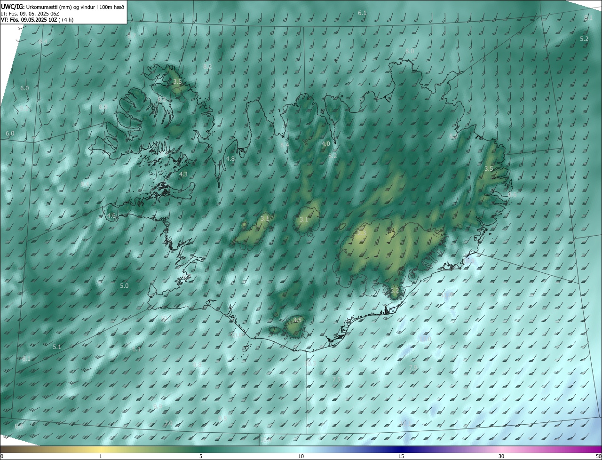The width and height of the screenshot is (602, 460).
Task: Click the "5.2" value label on the map
Action: coord(584,39)
